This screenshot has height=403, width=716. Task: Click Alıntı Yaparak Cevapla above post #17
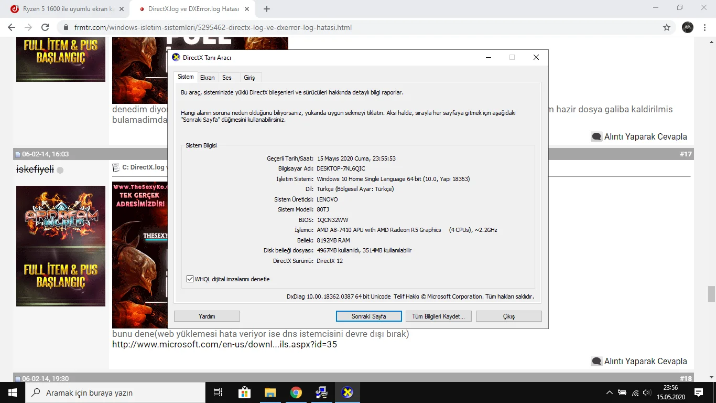(x=639, y=136)
